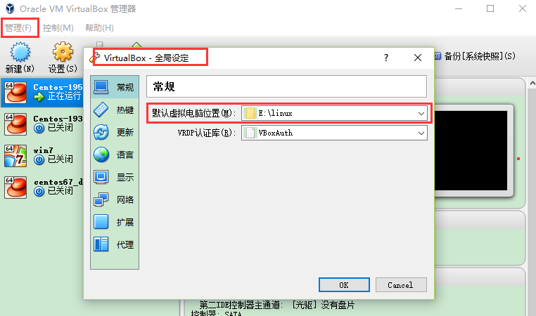536x316 pixels.
Task: Open the 管理(F) menu
Action: [18, 27]
